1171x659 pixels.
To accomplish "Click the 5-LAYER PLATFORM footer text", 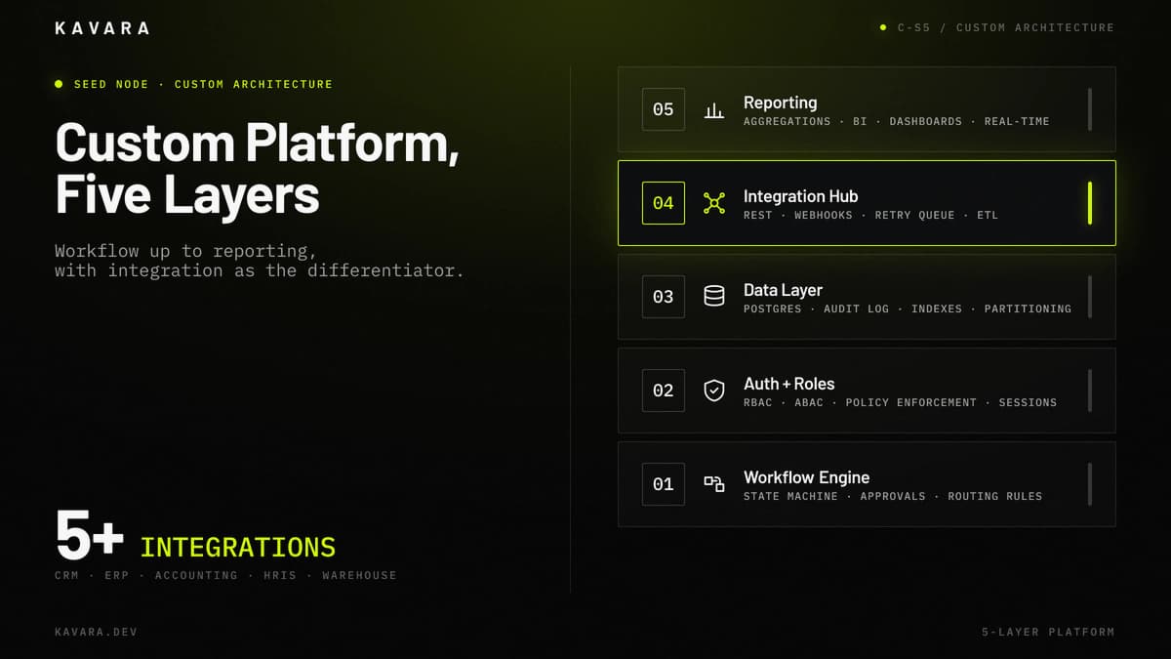I will [1048, 632].
